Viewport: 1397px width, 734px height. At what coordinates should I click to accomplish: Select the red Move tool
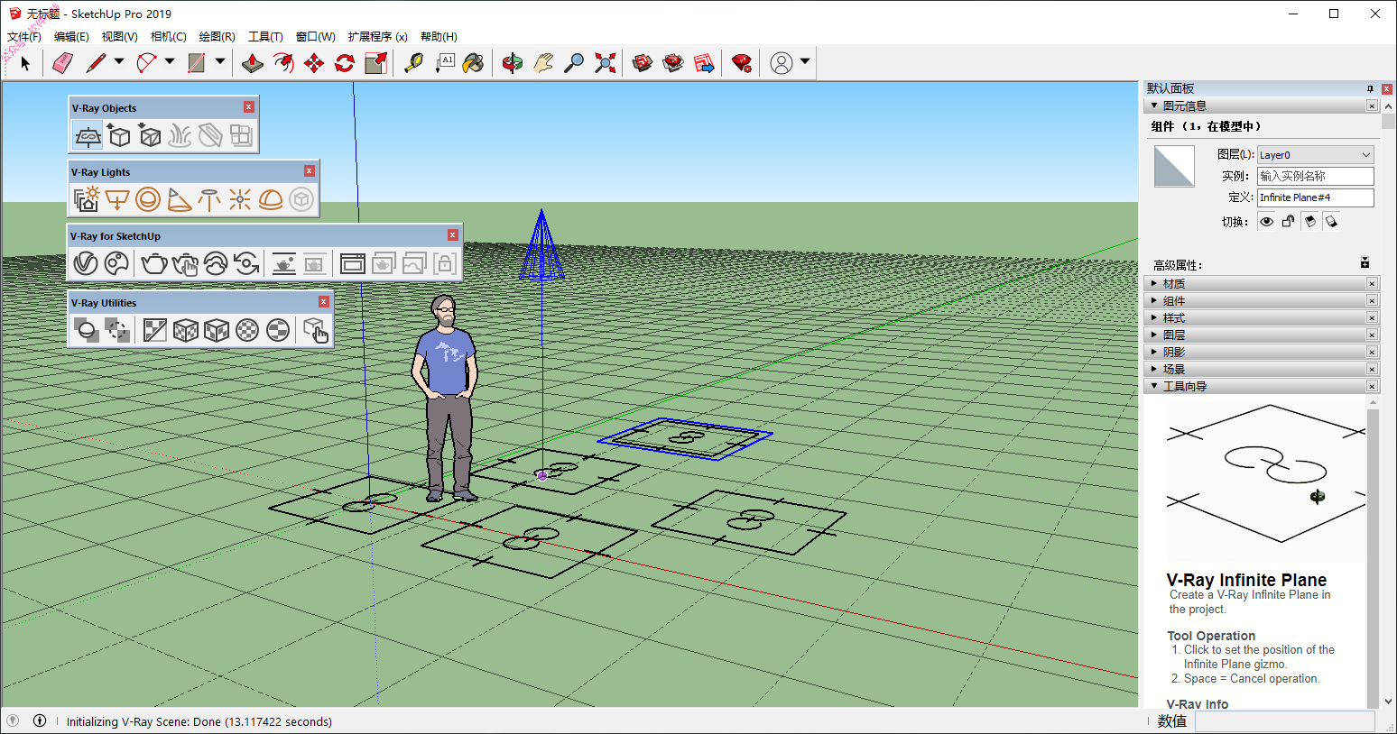[314, 63]
